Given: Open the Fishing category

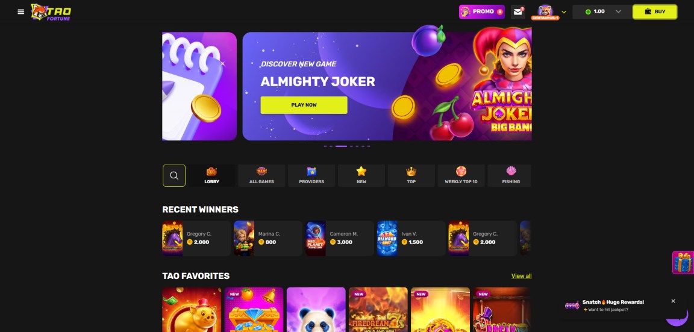Looking at the screenshot, I should [x=510, y=176].
